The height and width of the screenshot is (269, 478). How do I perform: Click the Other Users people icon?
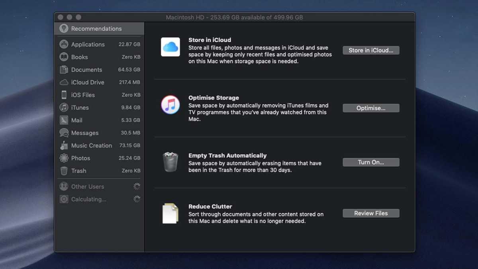[64, 187]
